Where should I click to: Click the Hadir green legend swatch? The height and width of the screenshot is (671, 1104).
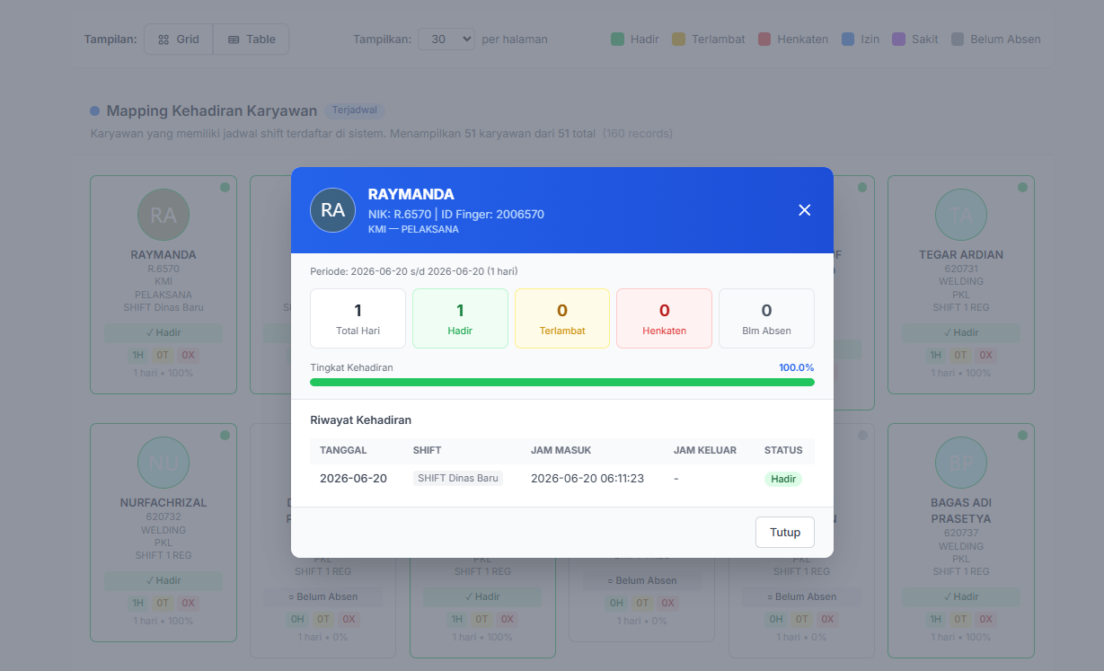pos(617,39)
